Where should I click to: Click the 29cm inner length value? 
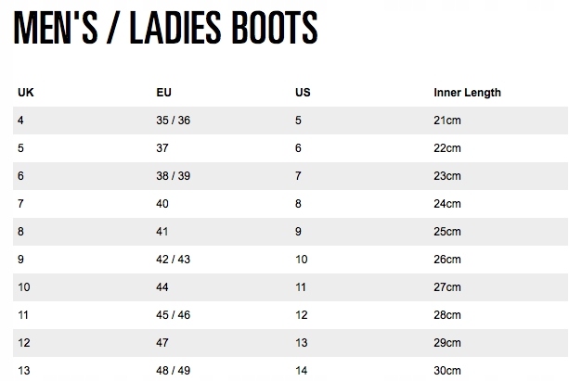coord(447,343)
